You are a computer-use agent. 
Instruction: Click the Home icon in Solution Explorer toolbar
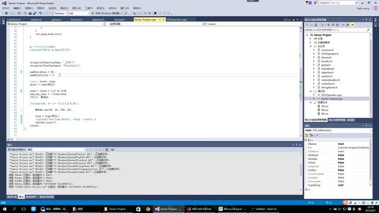316,25
